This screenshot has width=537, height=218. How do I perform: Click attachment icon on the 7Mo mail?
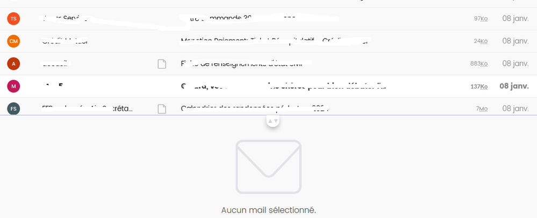[162, 109]
